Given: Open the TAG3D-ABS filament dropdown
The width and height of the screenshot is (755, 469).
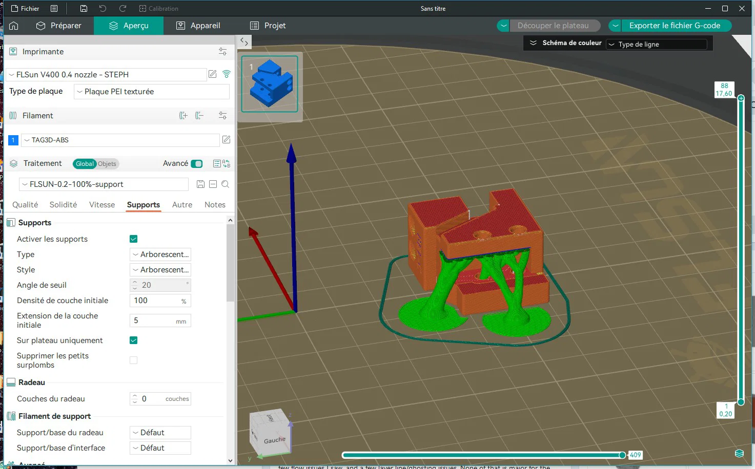Looking at the screenshot, I should tap(120, 140).
